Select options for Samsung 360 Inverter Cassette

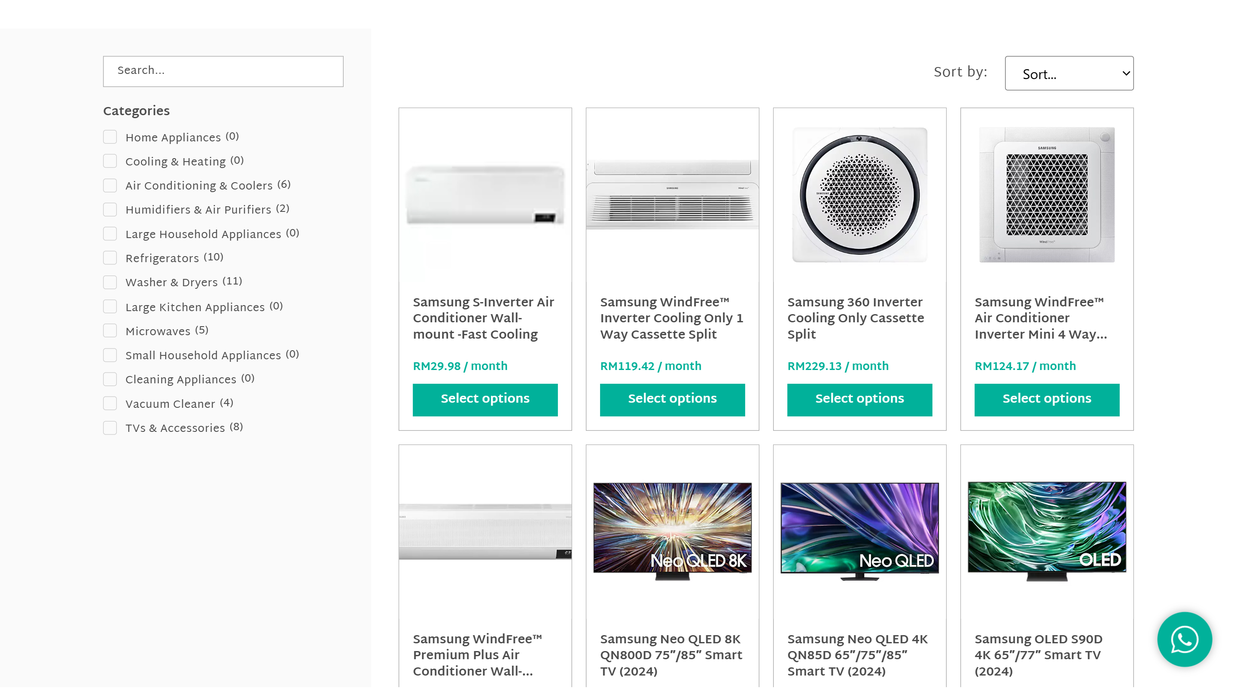859,399
